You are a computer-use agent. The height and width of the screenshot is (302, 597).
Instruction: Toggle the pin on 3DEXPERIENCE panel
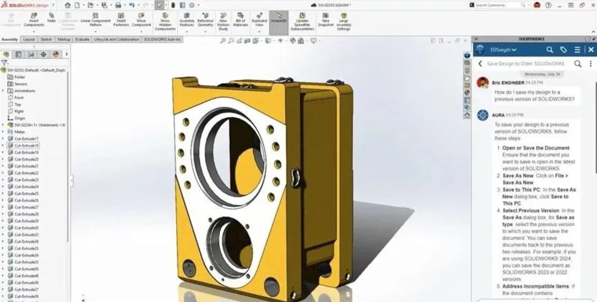pos(587,39)
